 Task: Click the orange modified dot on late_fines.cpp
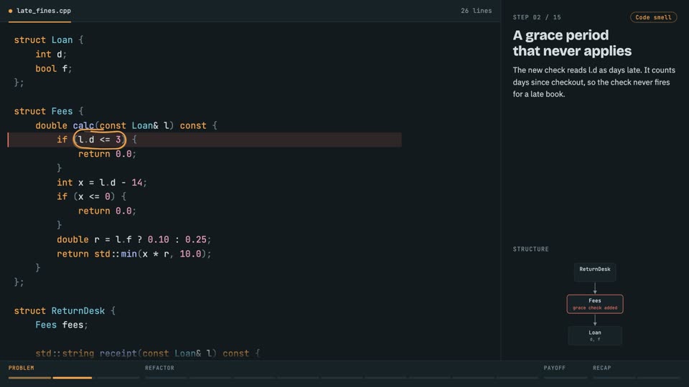pyautogui.click(x=11, y=11)
